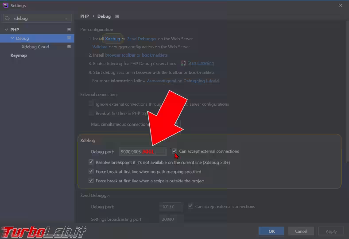The image size is (349, 239).
Task: Open the Zend Debugger link
Action: click(142, 39)
